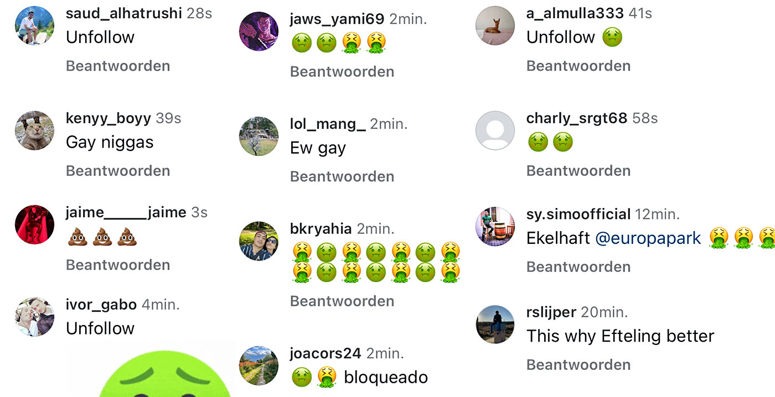View rslijper's silhouette profile picture

495,325
